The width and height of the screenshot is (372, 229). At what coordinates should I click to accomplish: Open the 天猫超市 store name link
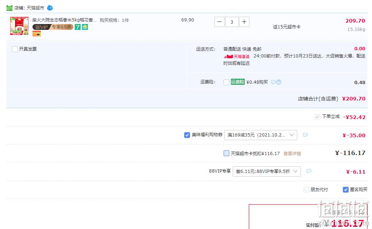(35, 8)
